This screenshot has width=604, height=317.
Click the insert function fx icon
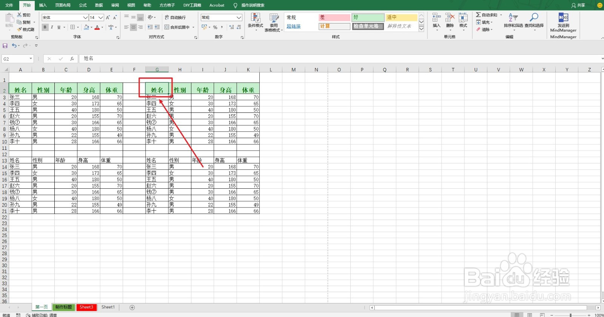pos(72,59)
